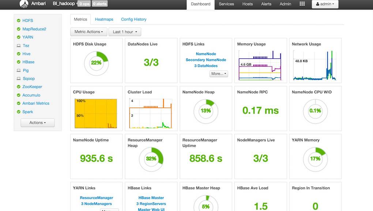Click the DataNodes Live 3/3 value

[x=151, y=63]
